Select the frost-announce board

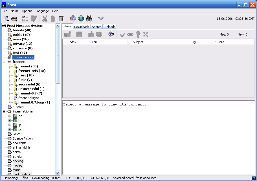23,57
